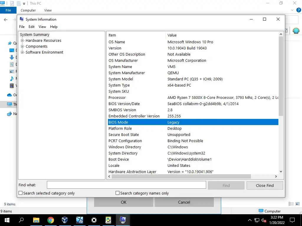This screenshot has width=302, height=226.
Task: Click horizontal scrollbar left arrow
Action: point(109,177)
